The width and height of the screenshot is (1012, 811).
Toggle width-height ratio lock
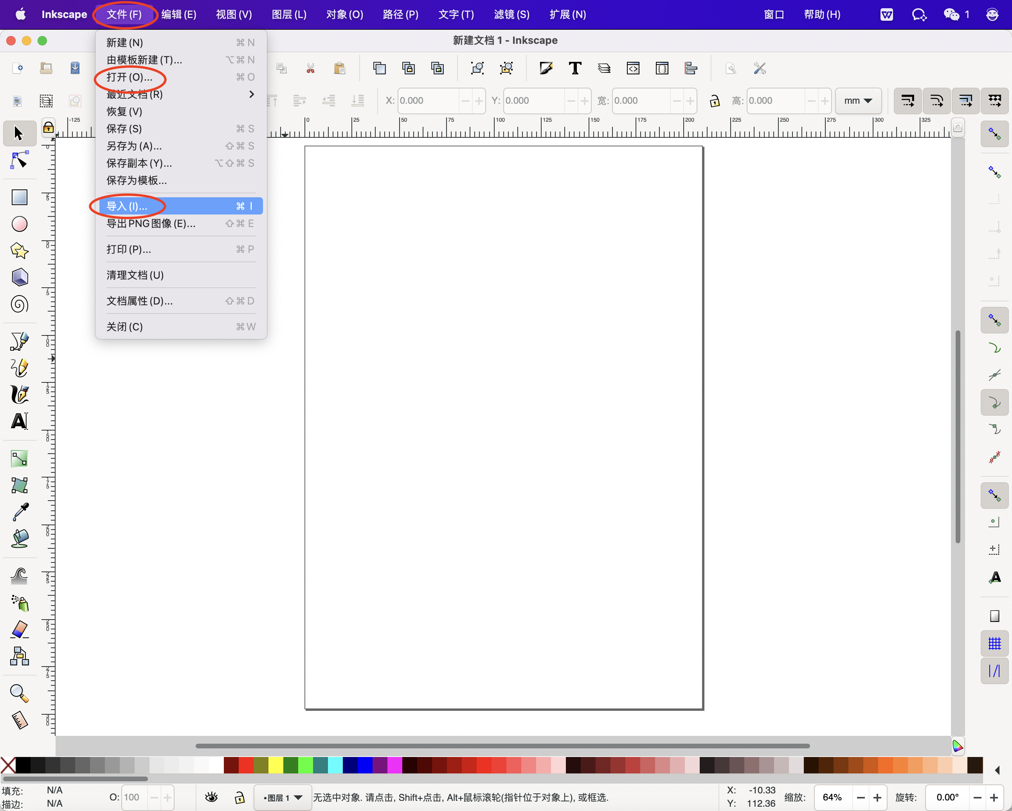(715, 101)
